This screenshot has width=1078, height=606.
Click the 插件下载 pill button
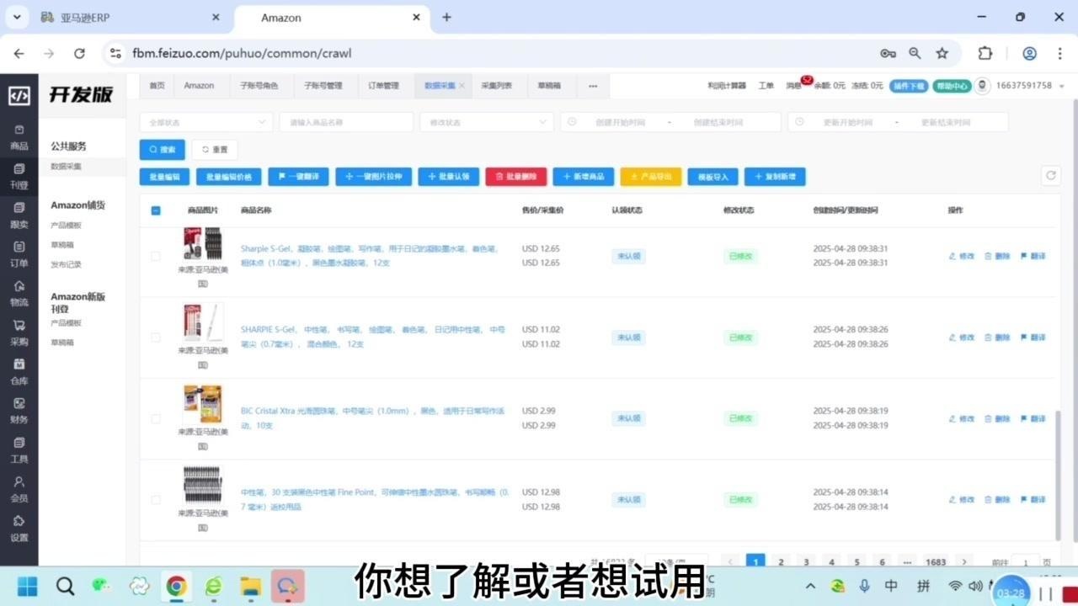click(910, 86)
